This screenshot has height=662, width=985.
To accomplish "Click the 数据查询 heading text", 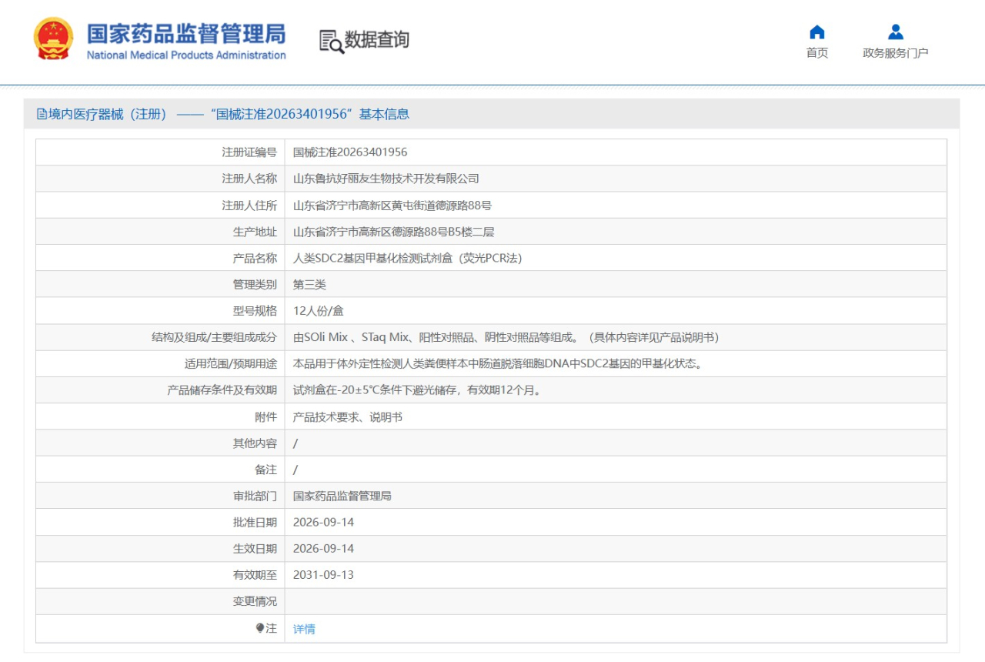I will tap(376, 40).
